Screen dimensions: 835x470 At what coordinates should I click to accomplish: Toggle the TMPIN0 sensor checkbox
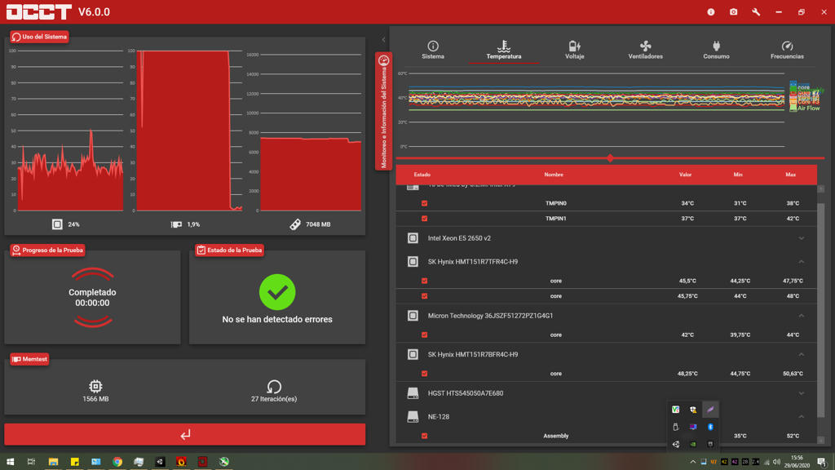pos(424,203)
